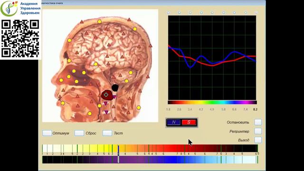The height and width of the screenshot is (171, 304).
Task: Select radio button above 7.4 frequency column
Action: pyautogui.click(x=246, y=13)
